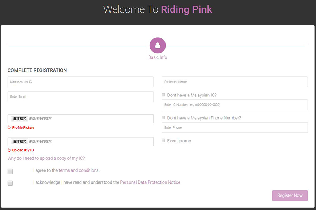
Task: Submit the form with Register Now
Action: tap(290, 195)
